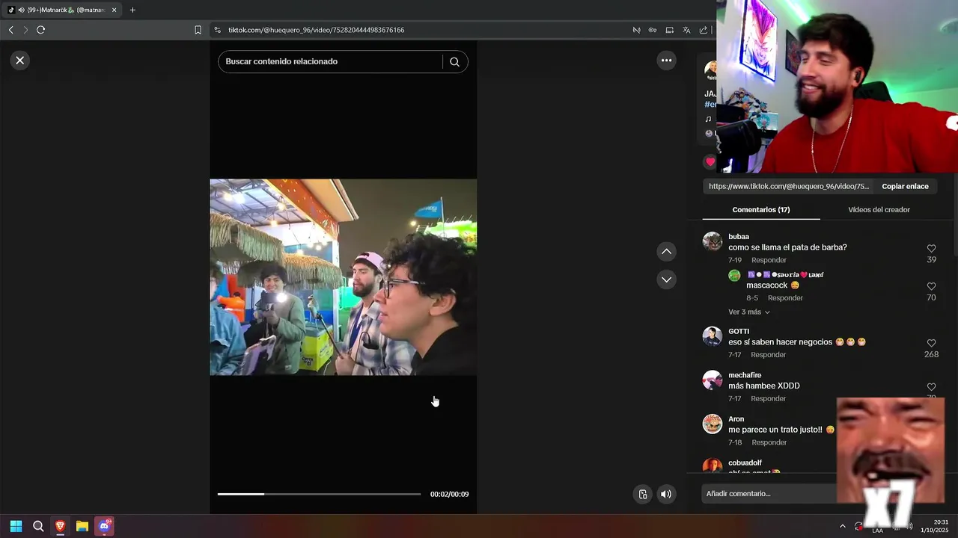
Task: Like GOTTI's comment heart
Action: pyautogui.click(x=931, y=343)
